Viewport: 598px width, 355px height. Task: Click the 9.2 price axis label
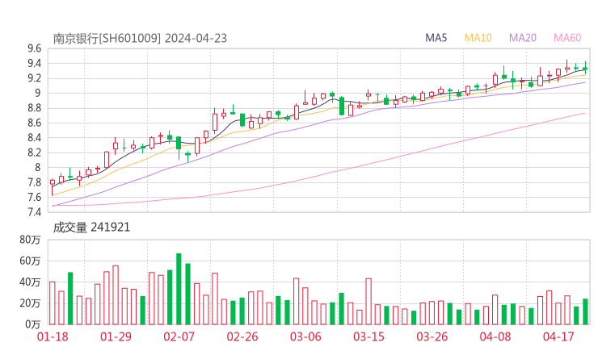pos(34,78)
